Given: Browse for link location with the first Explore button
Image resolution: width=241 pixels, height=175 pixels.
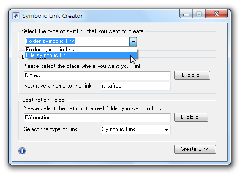Looking at the screenshot, I should point(192,75).
